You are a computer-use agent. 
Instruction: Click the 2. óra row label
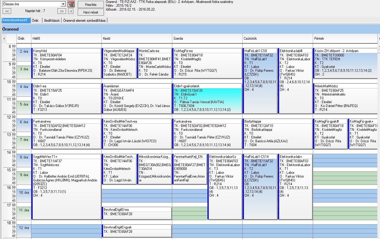pyautogui.click(x=23, y=51)
